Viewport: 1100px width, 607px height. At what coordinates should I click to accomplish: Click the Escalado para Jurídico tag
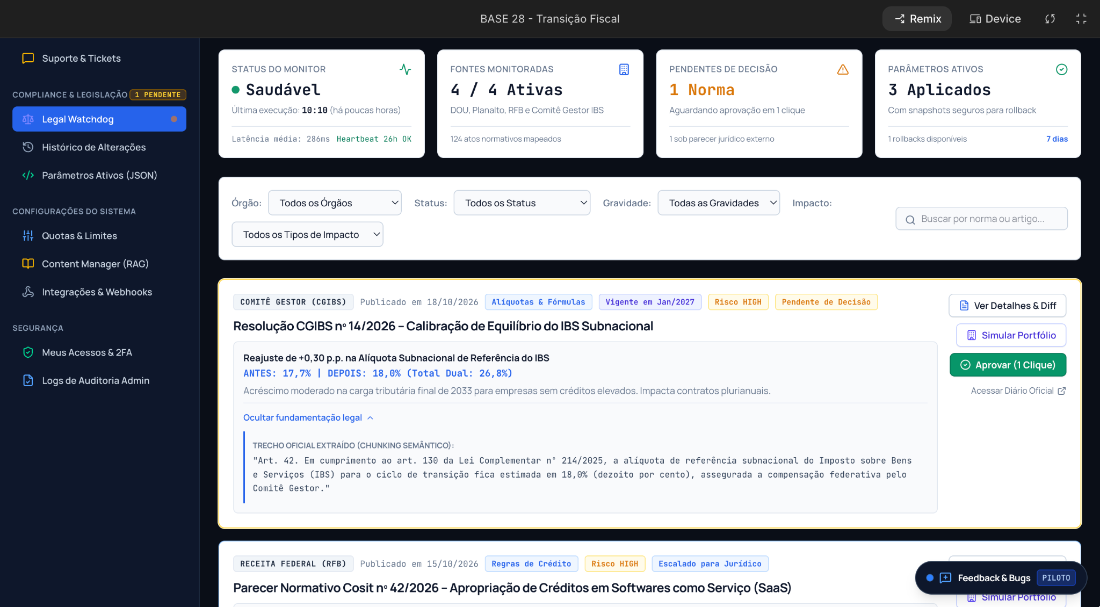[710, 563]
